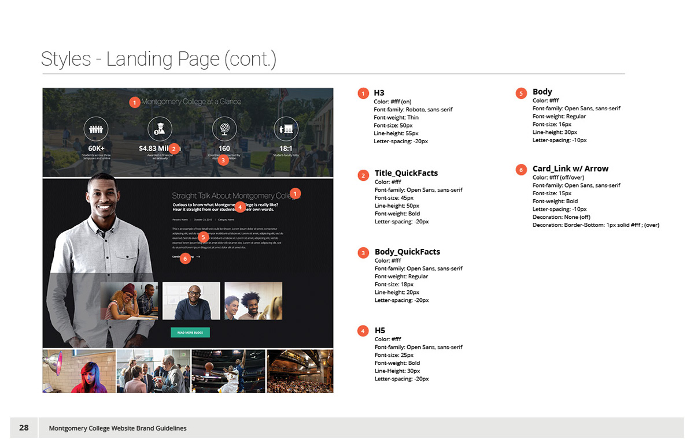Click the 'Student-faculty ratio' caption
The width and height of the screenshot is (694, 448).
[286, 155]
